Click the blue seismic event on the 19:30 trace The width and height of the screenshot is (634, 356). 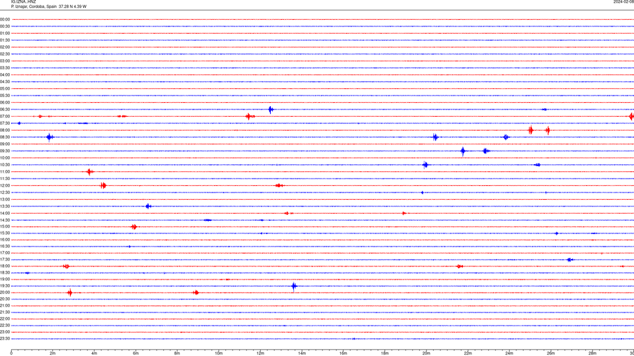(294, 286)
